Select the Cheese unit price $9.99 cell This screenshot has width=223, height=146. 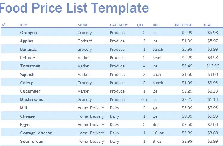pos(187,116)
